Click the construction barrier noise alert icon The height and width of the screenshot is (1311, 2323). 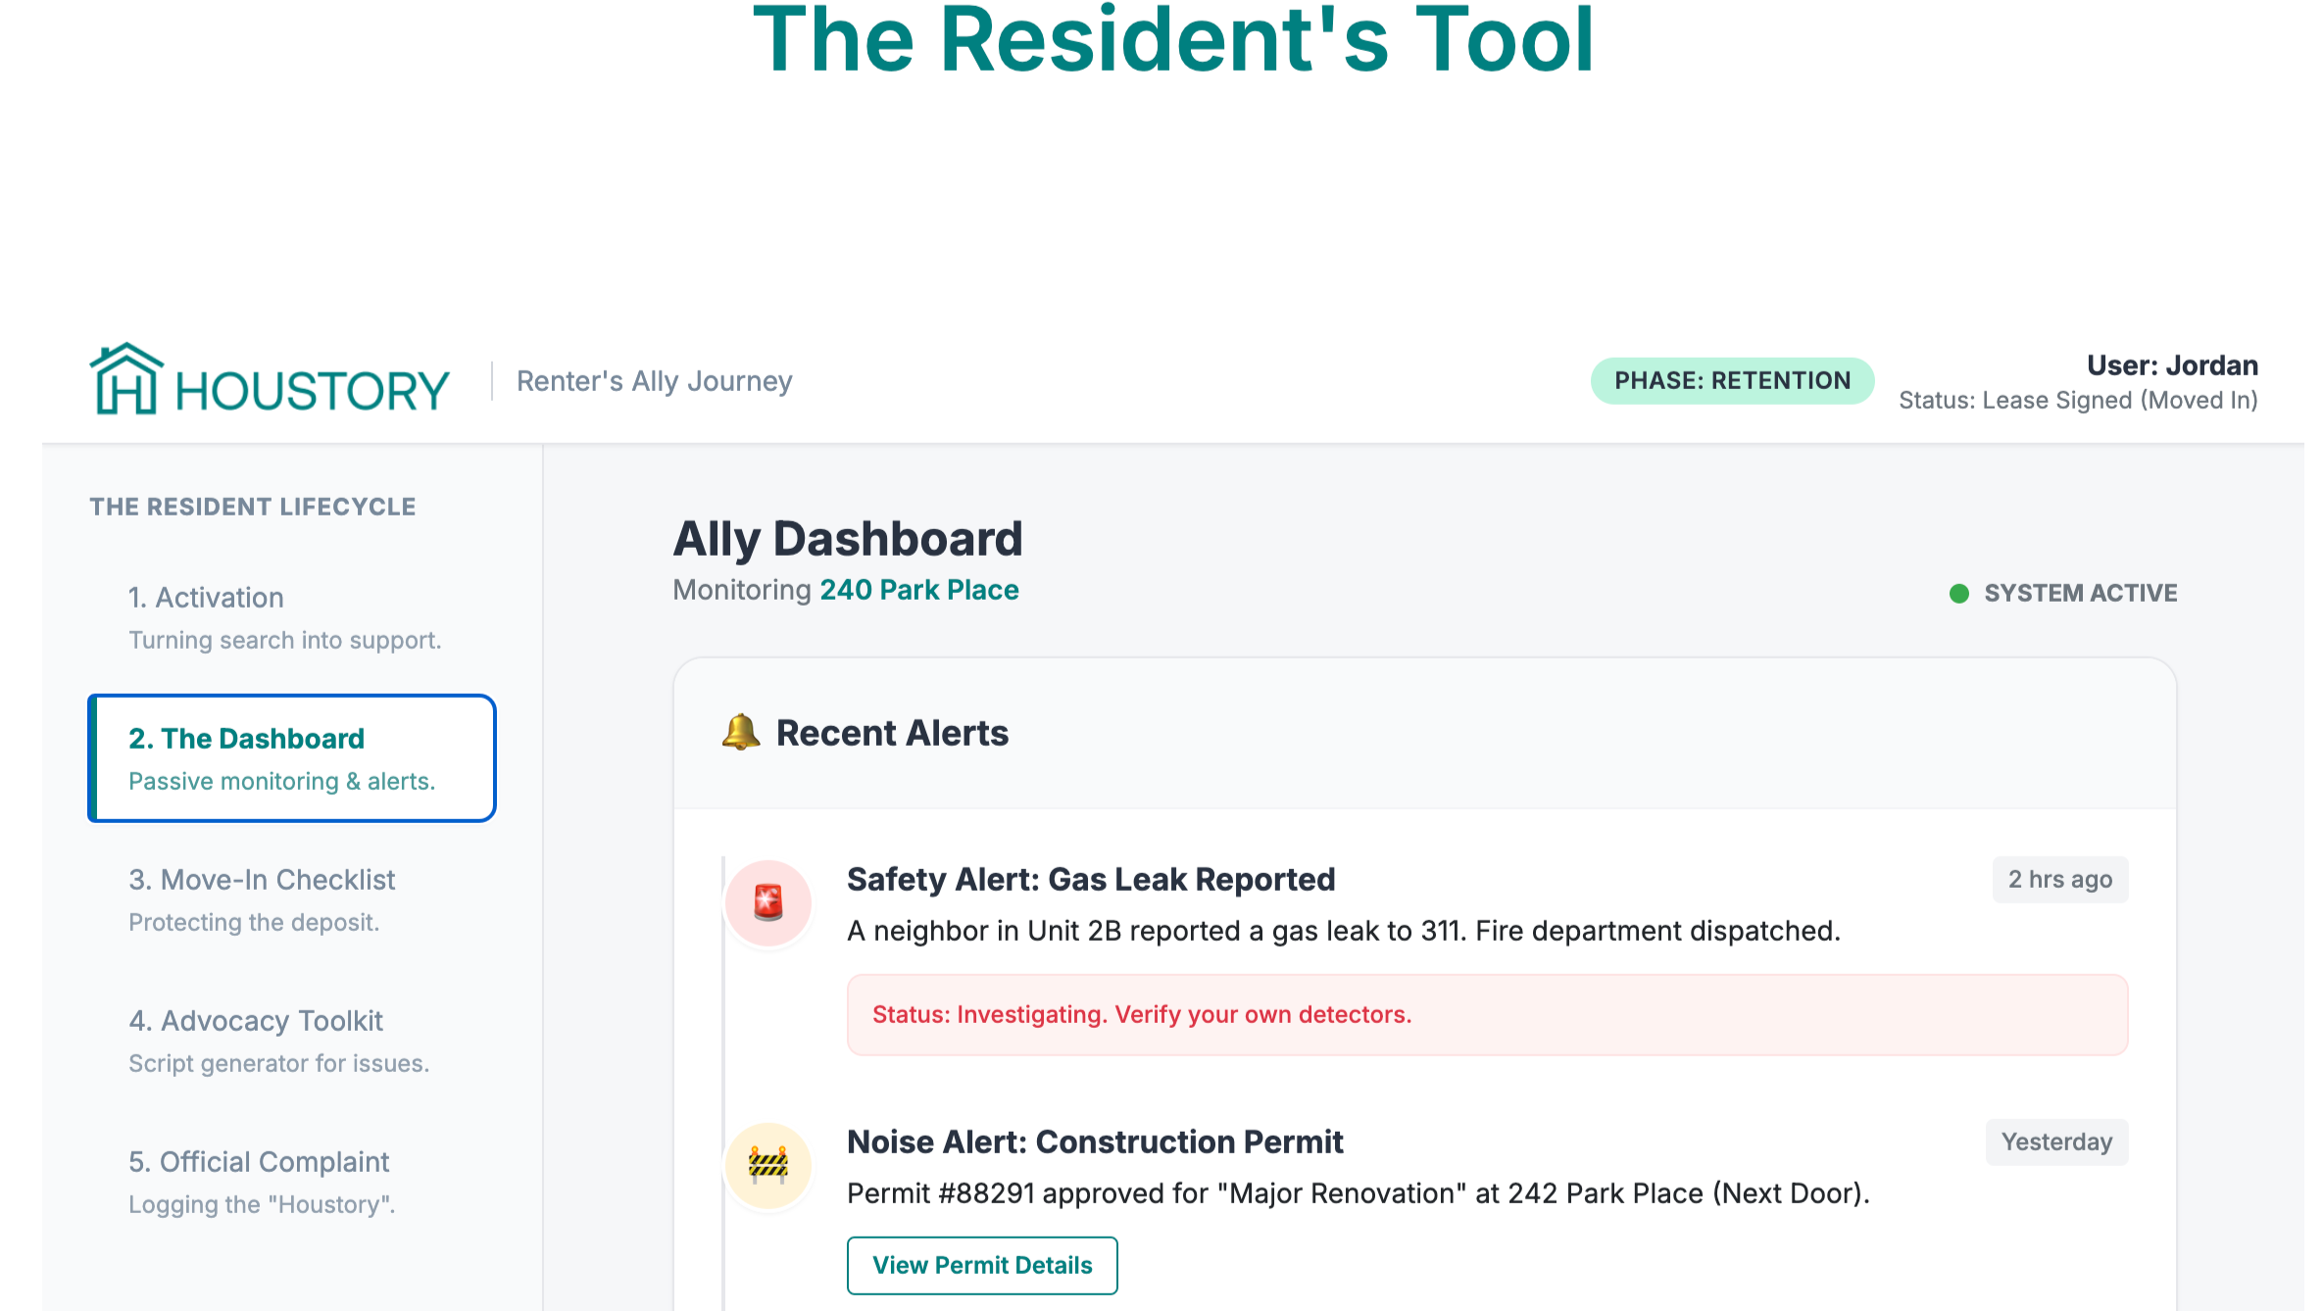[x=768, y=1164]
